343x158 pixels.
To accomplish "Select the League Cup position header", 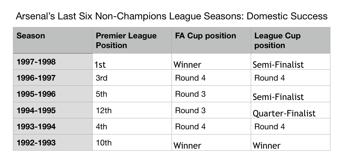I will pyautogui.click(x=291, y=40).
